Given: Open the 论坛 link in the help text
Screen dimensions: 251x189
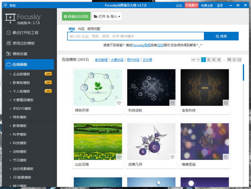Looking at the screenshot, I should click(160, 45).
